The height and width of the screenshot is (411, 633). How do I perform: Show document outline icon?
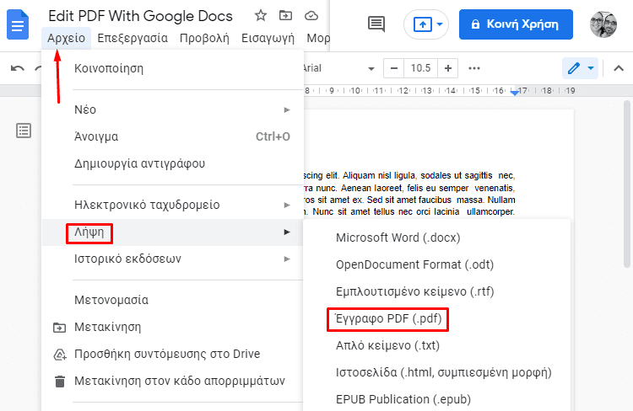click(24, 131)
